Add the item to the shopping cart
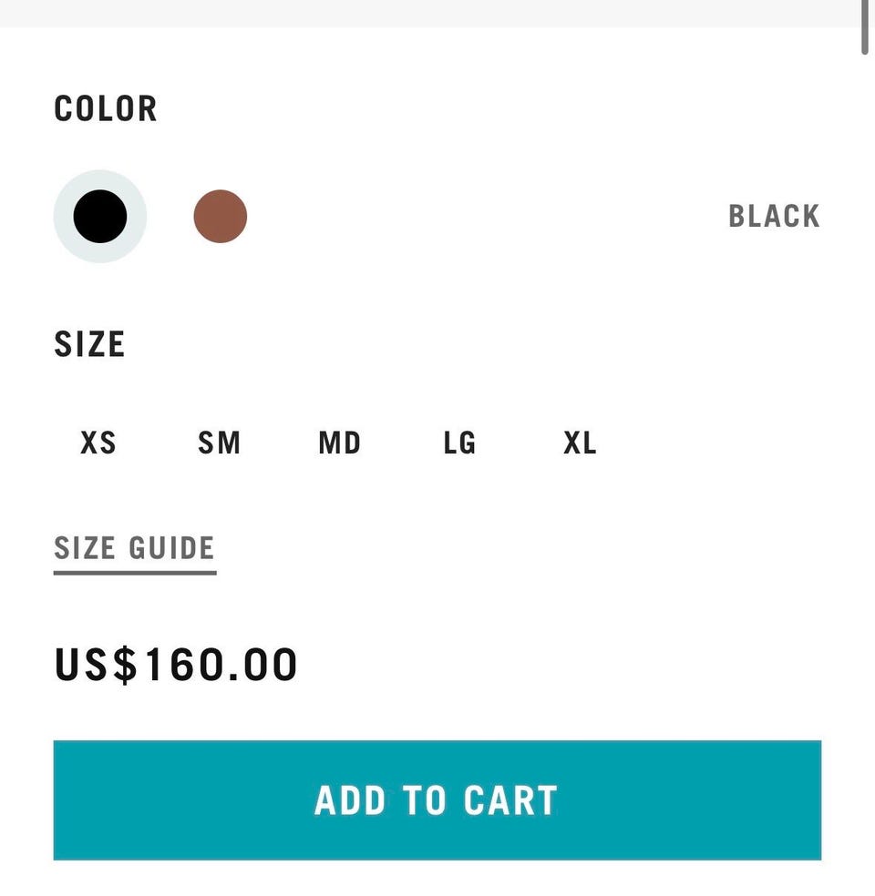Screen dimensions: 875x896 [437, 800]
